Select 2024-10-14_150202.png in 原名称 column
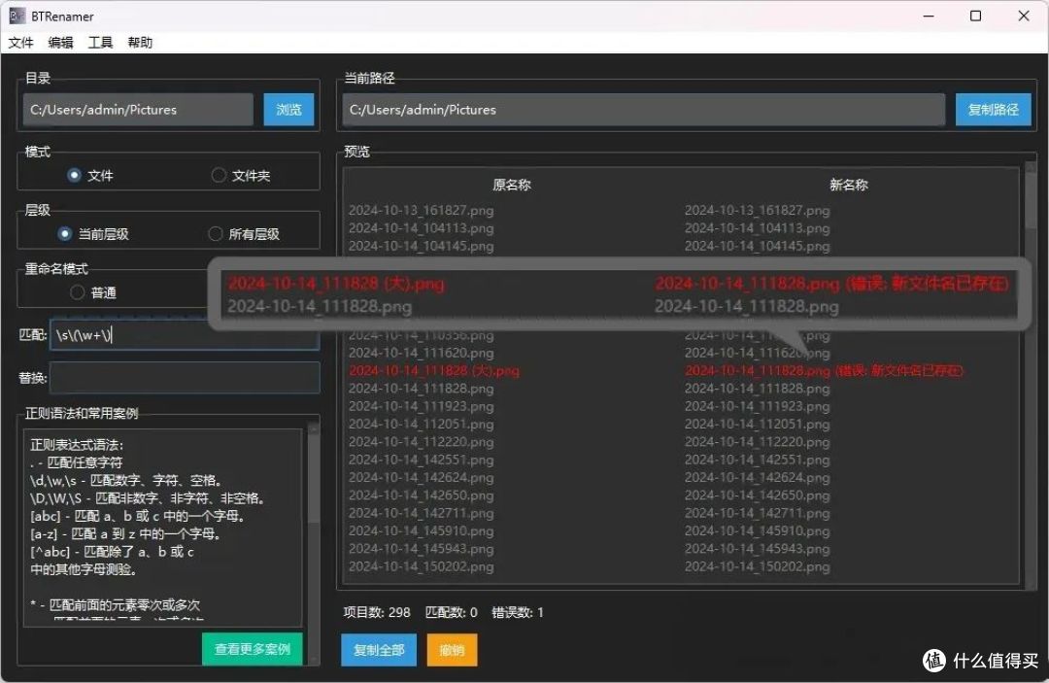This screenshot has width=1049, height=683. click(x=422, y=566)
